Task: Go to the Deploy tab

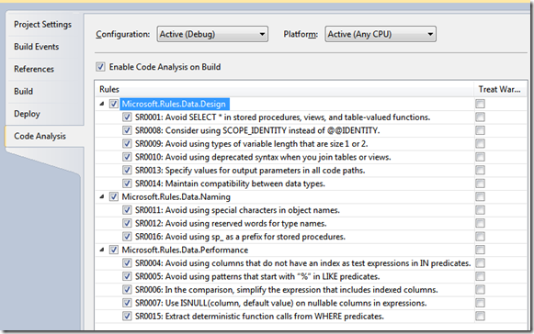Action: (x=27, y=114)
